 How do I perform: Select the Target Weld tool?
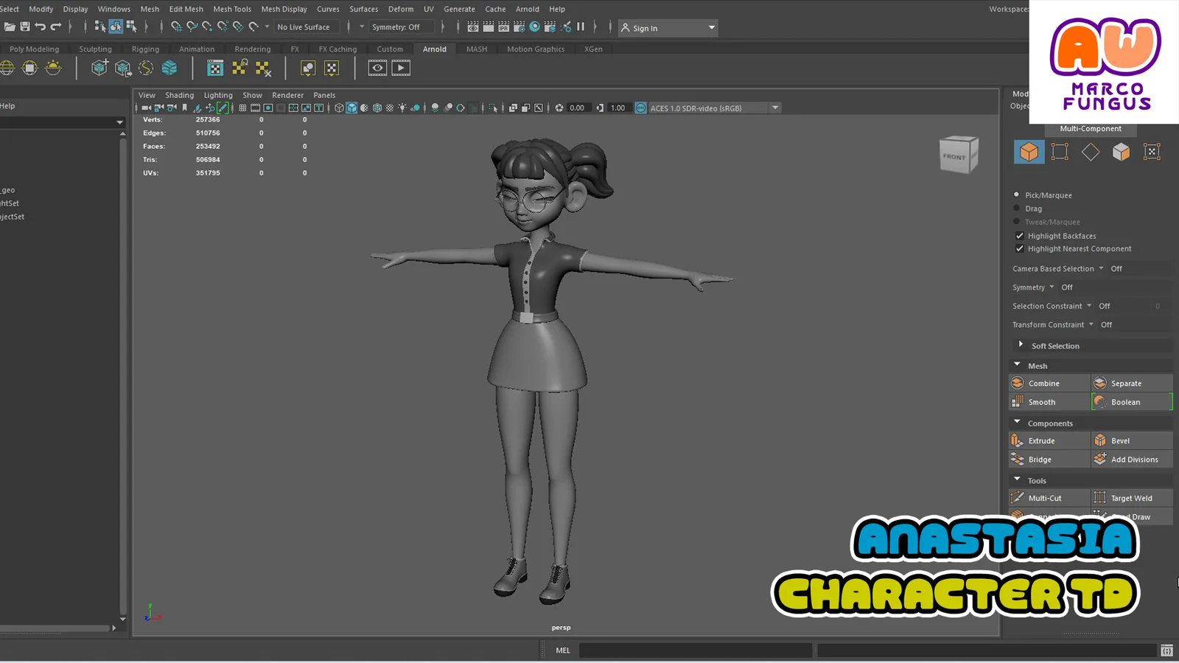click(1131, 497)
